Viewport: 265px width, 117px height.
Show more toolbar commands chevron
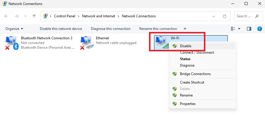[x=185, y=29]
